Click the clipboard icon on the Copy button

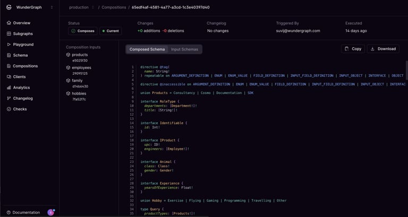(x=346, y=49)
